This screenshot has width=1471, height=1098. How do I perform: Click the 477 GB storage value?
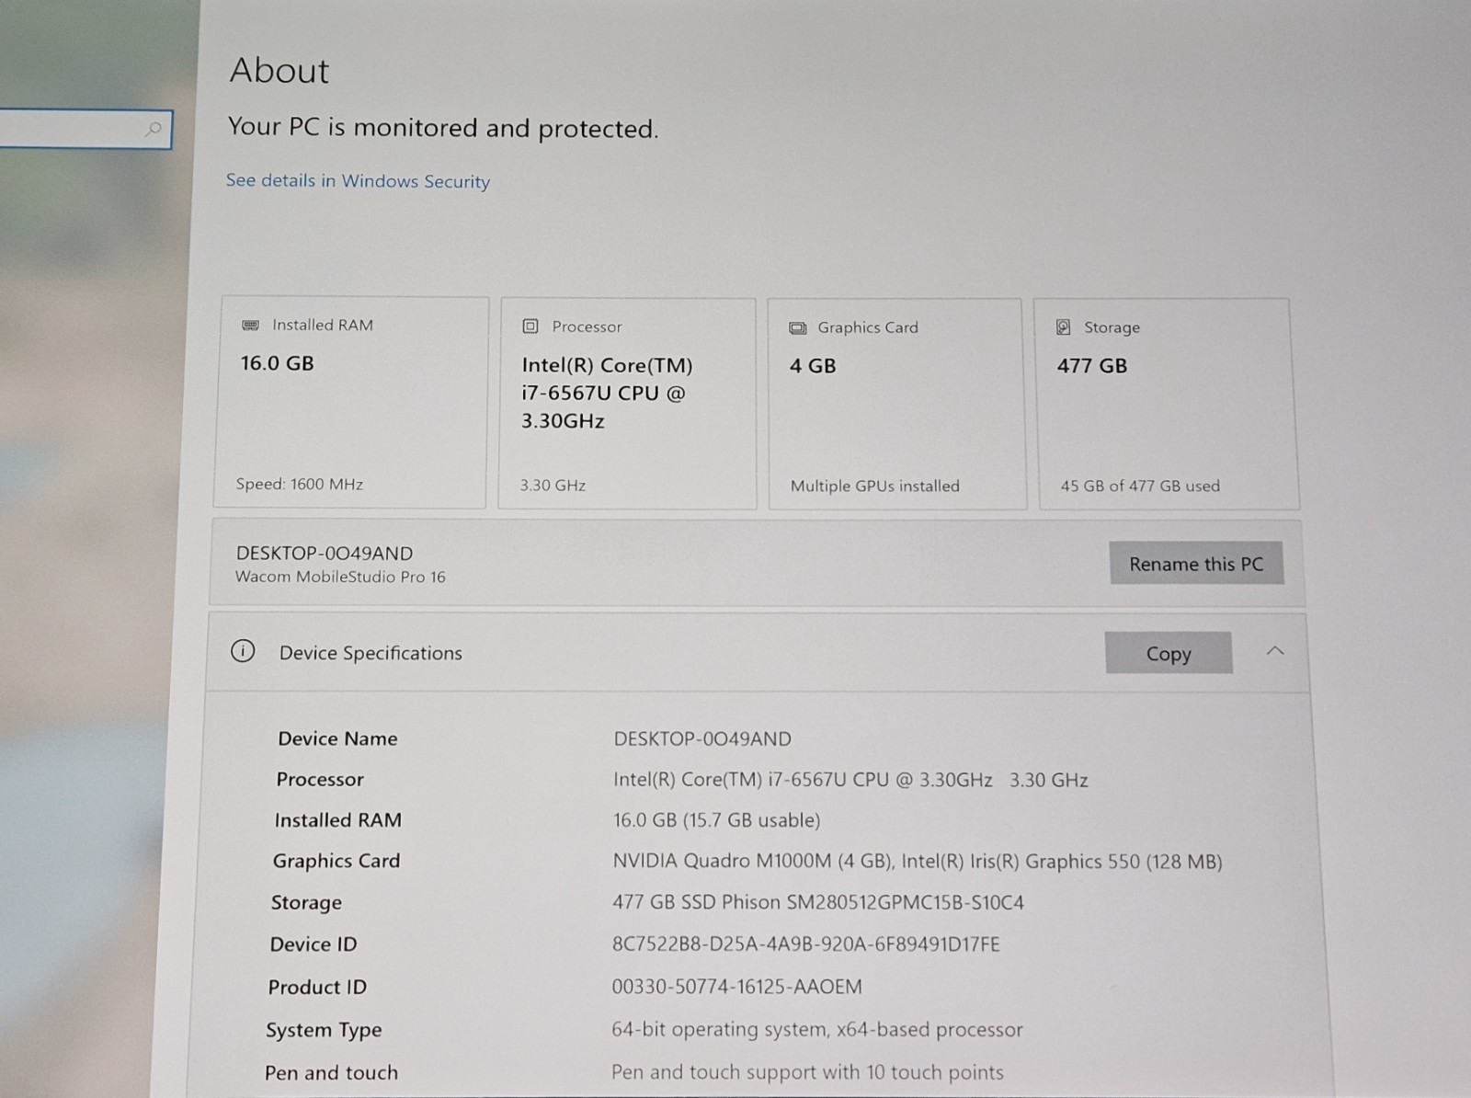[x=1091, y=366]
